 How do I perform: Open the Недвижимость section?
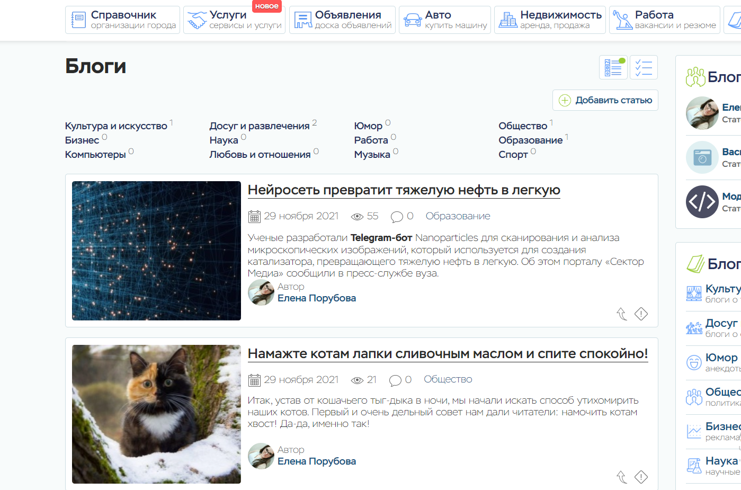click(549, 20)
